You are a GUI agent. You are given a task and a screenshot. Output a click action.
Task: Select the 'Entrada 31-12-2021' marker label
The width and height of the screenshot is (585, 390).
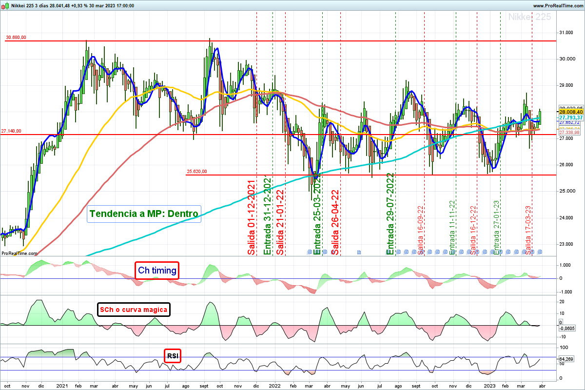click(x=267, y=214)
